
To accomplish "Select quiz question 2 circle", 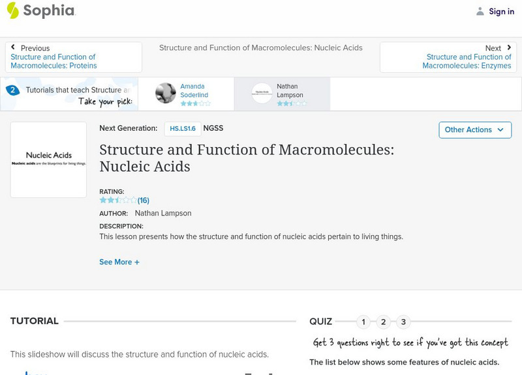I will point(384,322).
